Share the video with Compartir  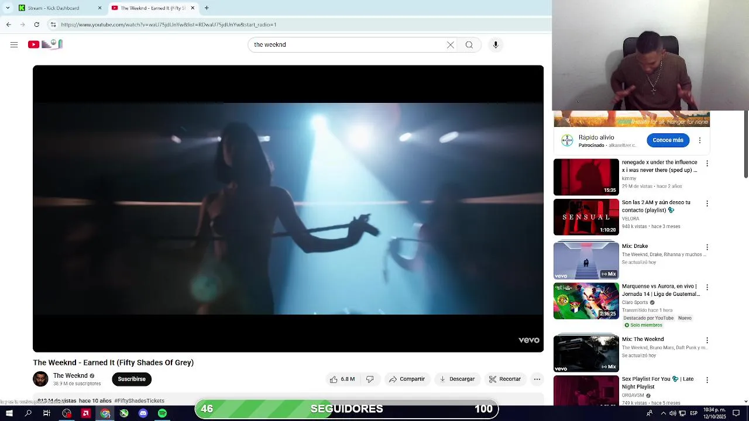coord(407,379)
